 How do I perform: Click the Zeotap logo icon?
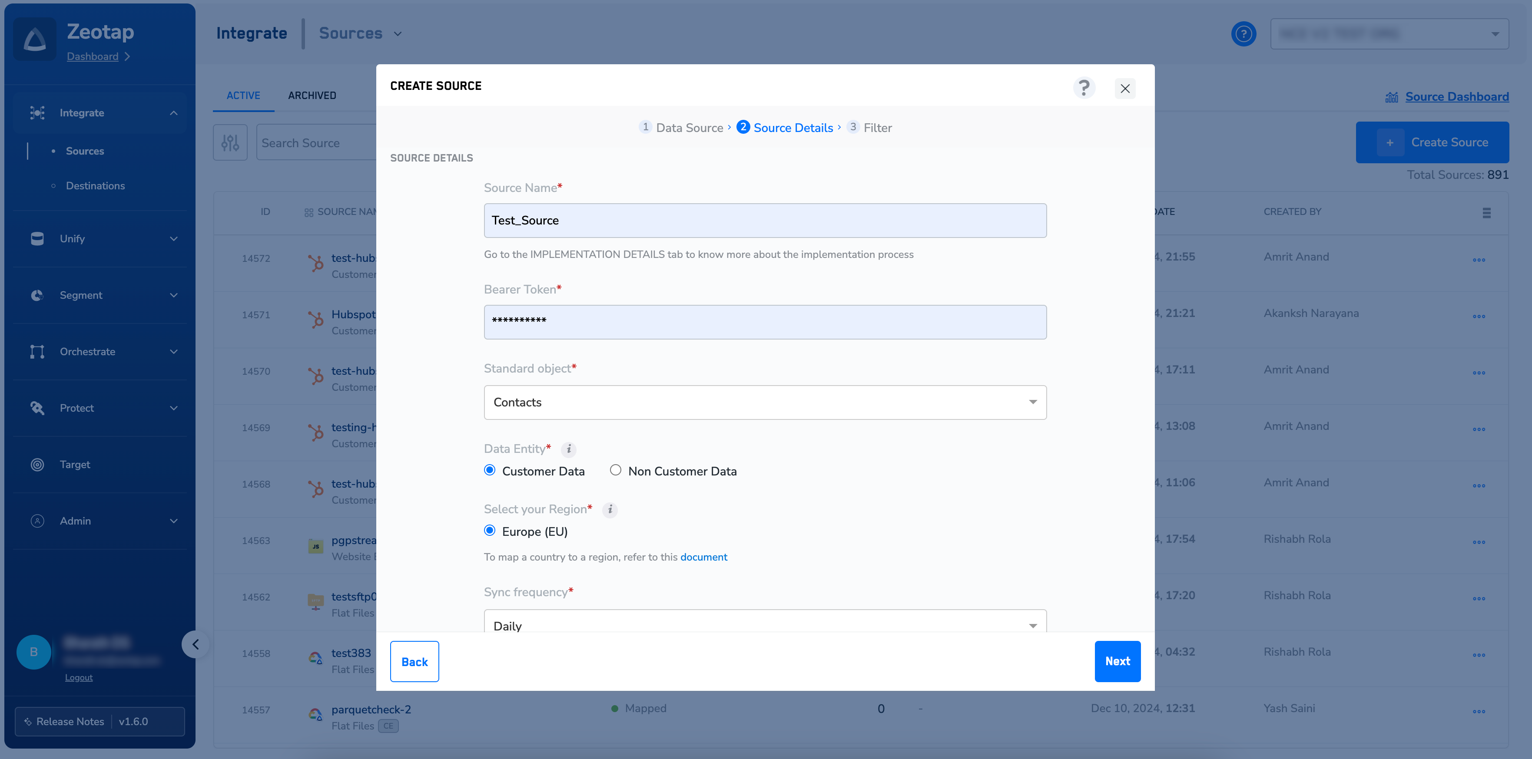(34, 39)
